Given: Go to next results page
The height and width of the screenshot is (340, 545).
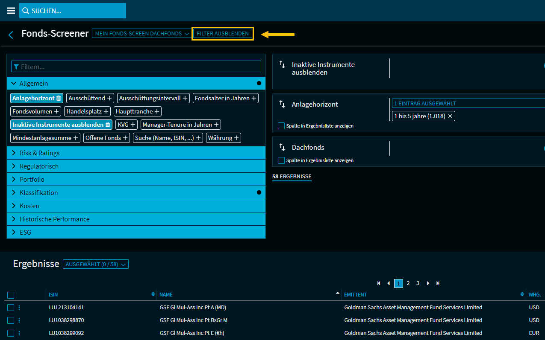Looking at the screenshot, I should pyautogui.click(x=428, y=283).
